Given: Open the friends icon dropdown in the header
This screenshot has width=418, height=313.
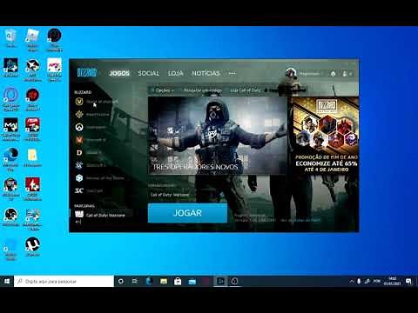Looking at the screenshot, I should point(347,74).
